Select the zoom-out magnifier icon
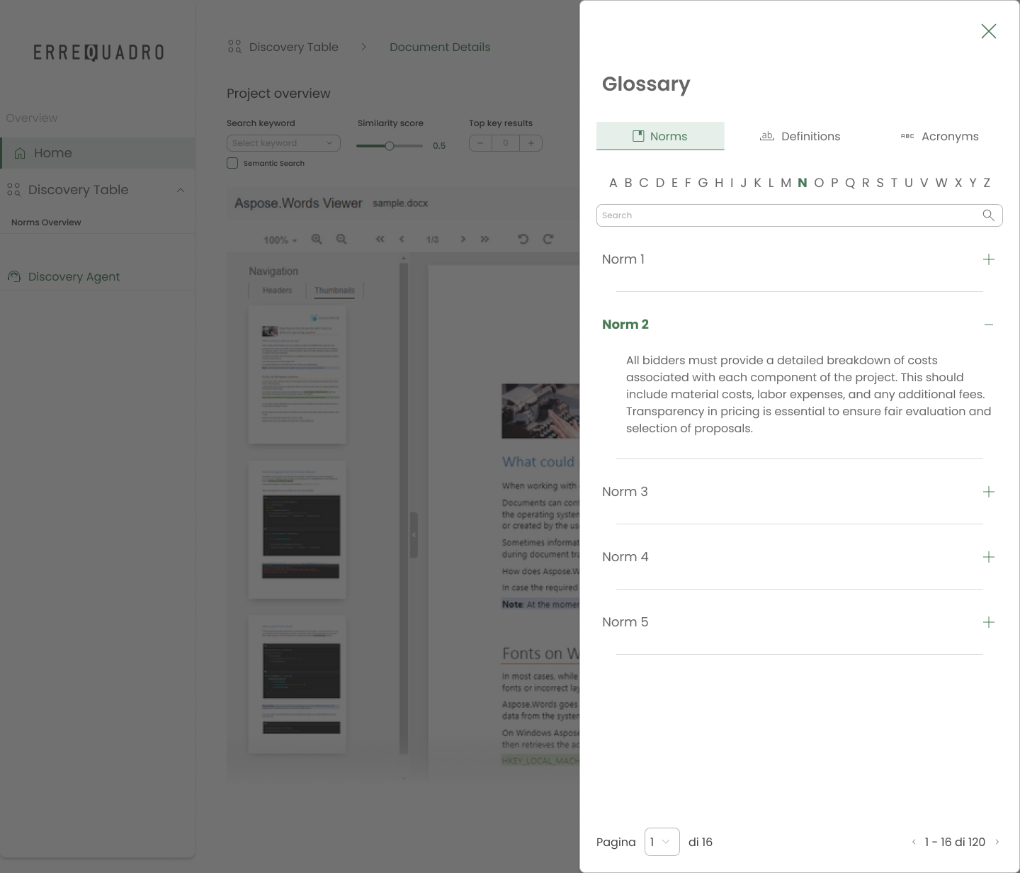The width and height of the screenshot is (1020, 873). (341, 240)
